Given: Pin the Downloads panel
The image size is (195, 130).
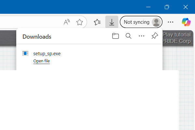Looking at the screenshot, I should point(155,36).
